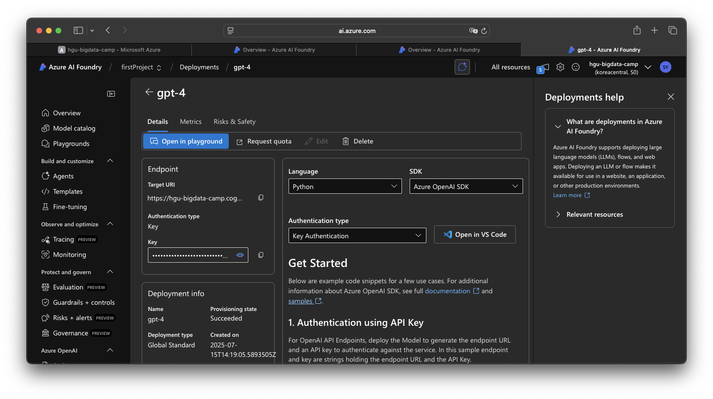
Task: Open the SY account avatar
Action: (665, 67)
